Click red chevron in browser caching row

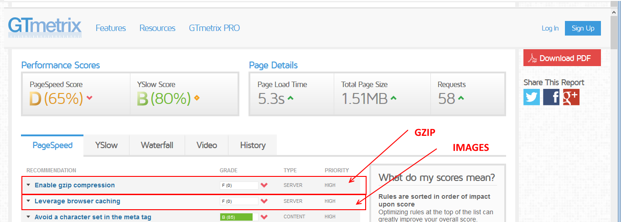[x=264, y=201]
